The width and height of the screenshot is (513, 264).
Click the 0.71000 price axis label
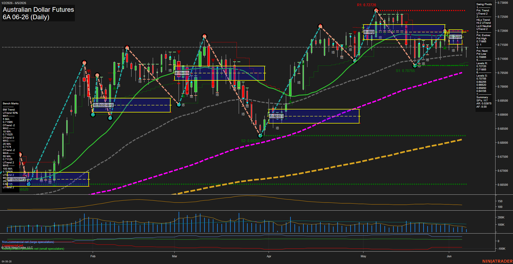(503, 59)
